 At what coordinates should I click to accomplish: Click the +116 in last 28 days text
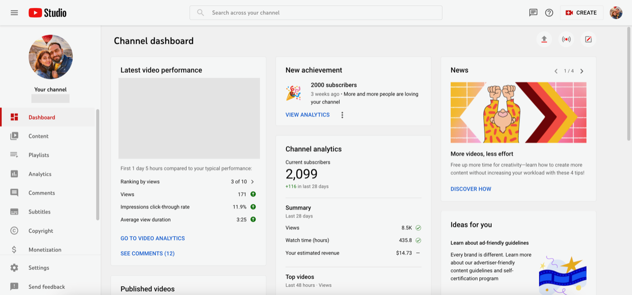[x=307, y=186]
